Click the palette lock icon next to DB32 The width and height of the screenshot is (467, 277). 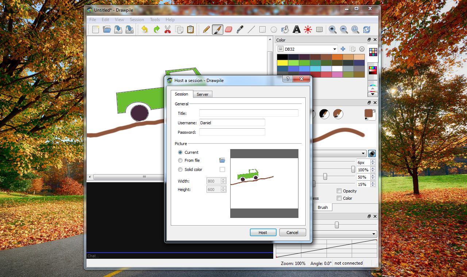coord(280,49)
